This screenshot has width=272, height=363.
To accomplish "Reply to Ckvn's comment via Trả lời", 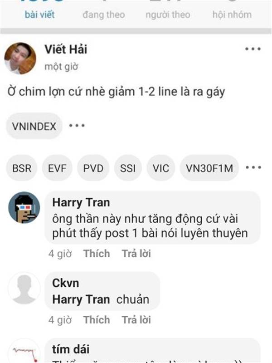I will [x=136, y=320].
